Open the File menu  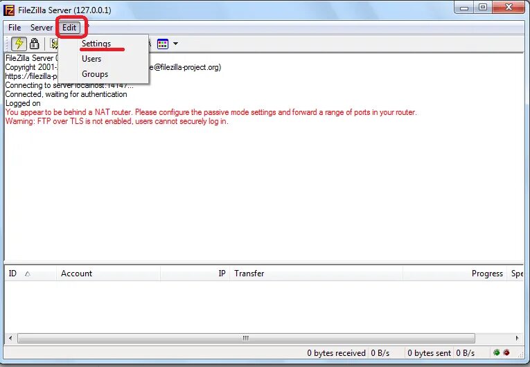pyautogui.click(x=15, y=28)
